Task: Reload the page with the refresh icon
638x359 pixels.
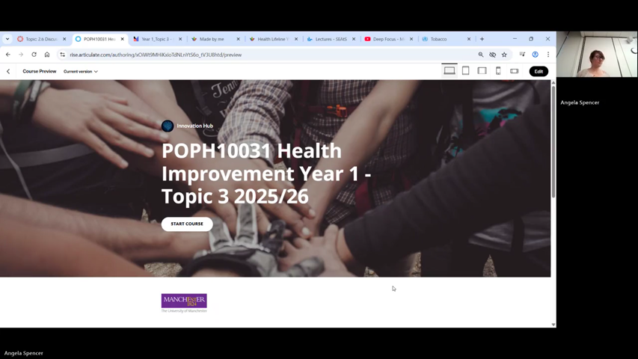Action: pyautogui.click(x=34, y=55)
